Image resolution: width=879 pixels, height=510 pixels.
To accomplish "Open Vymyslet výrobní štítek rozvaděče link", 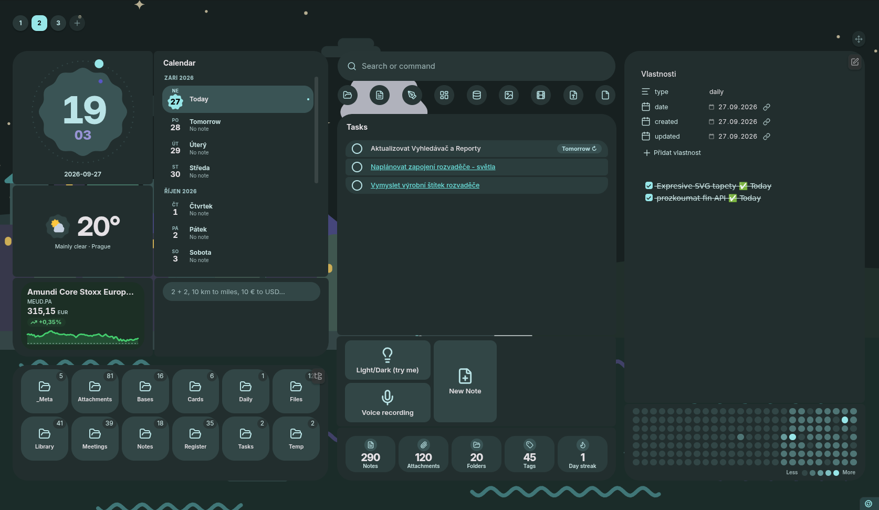I will coord(425,185).
